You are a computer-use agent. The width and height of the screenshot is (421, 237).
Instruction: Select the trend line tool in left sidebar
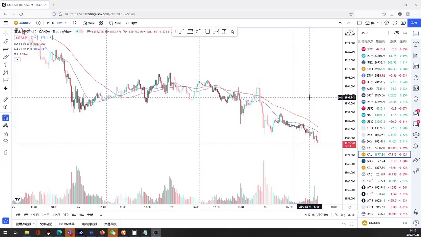tap(6, 41)
